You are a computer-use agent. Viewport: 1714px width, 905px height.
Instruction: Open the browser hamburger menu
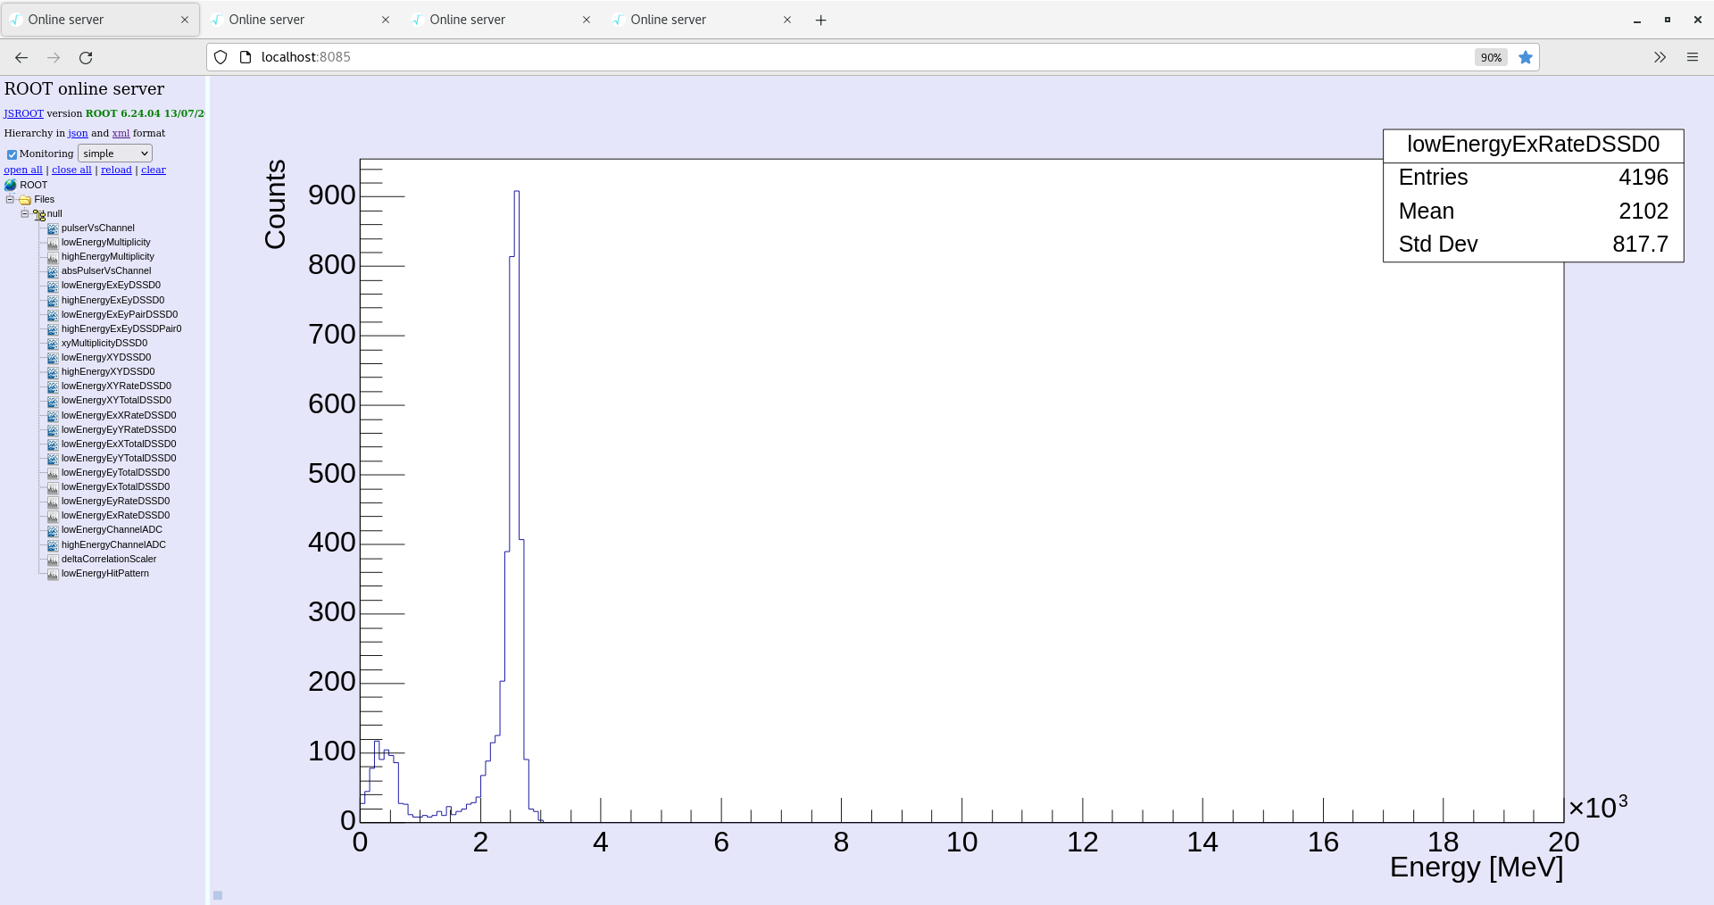(1693, 57)
